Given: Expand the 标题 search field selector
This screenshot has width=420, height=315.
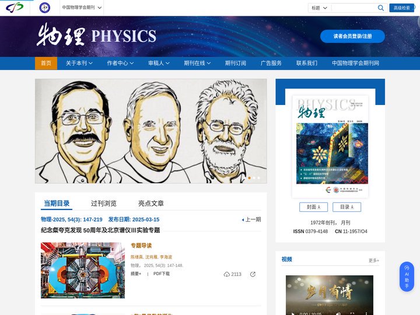Looking at the screenshot, I should pos(319,8).
